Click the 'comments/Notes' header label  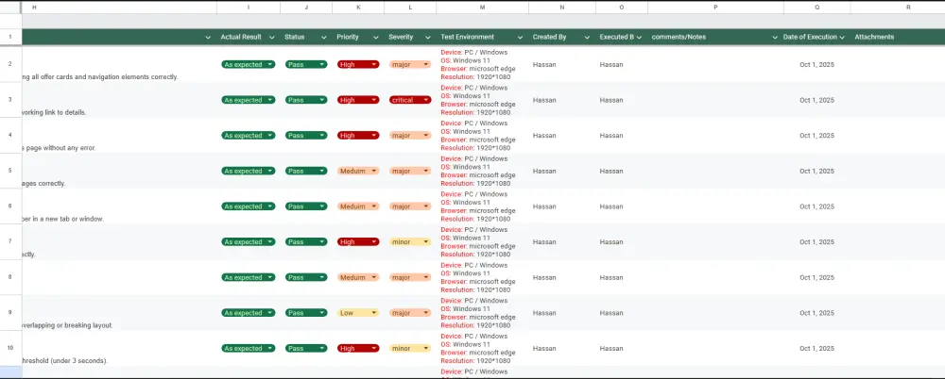pos(679,38)
